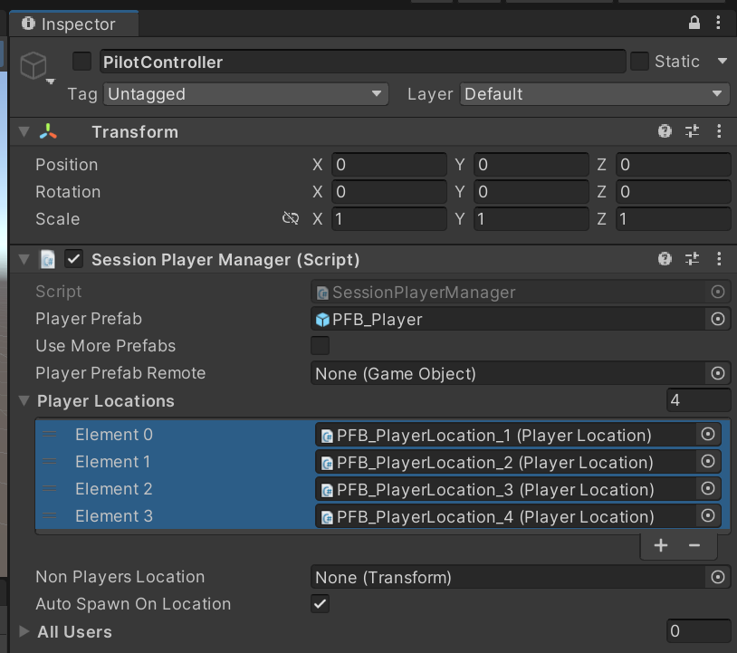This screenshot has height=653, width=737.
Task: Toggle the PilotController active checkbox
Action: (82, 62)
